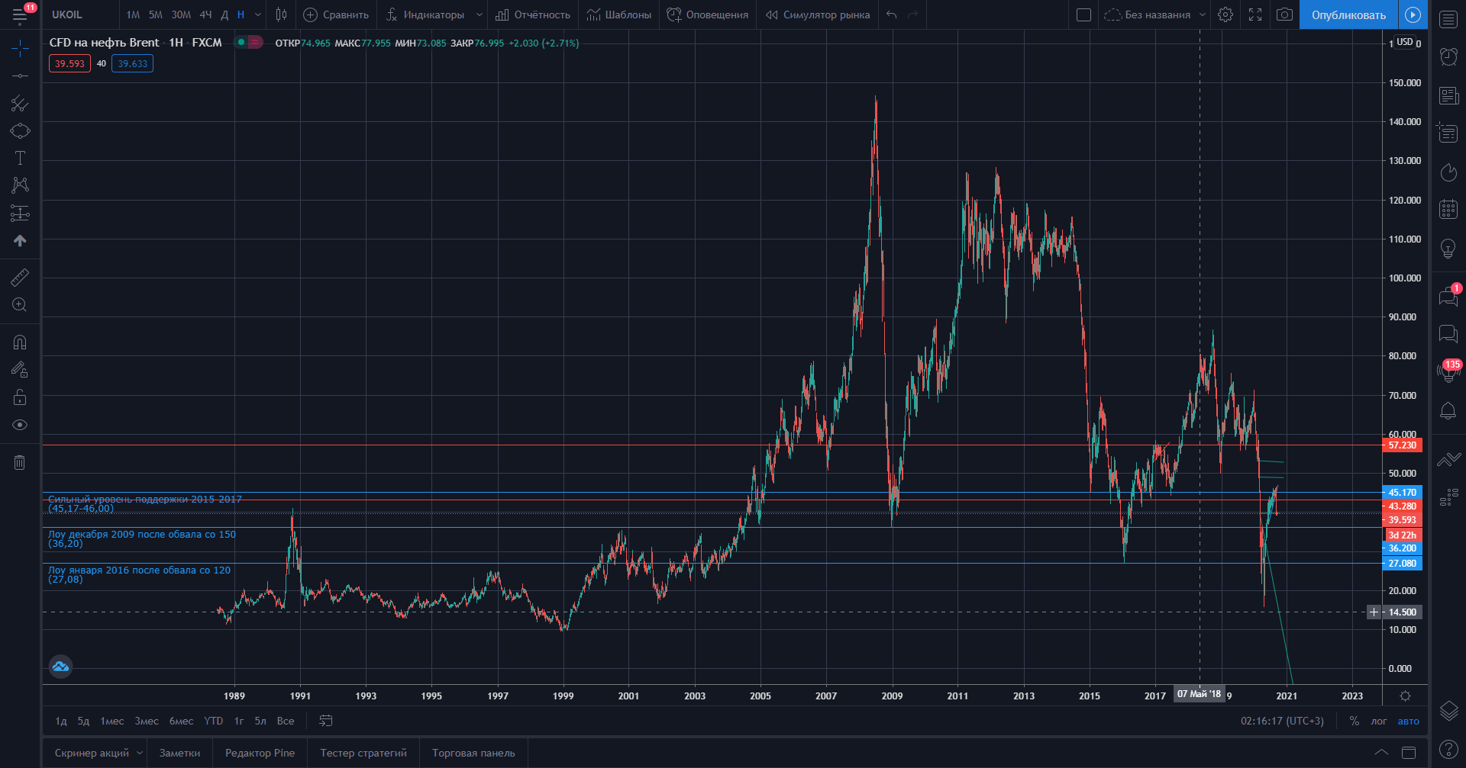
Task: Select the Zoom in tool
Action: pyautogui.click(x=20, y=305)
